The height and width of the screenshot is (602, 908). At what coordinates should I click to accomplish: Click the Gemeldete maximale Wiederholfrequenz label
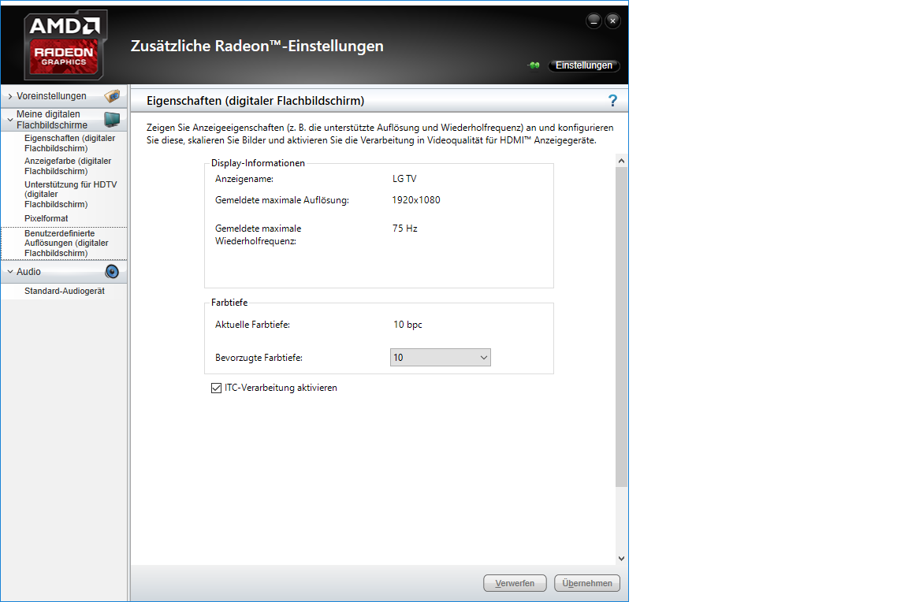pyautogui.click(x=259, y=235)
